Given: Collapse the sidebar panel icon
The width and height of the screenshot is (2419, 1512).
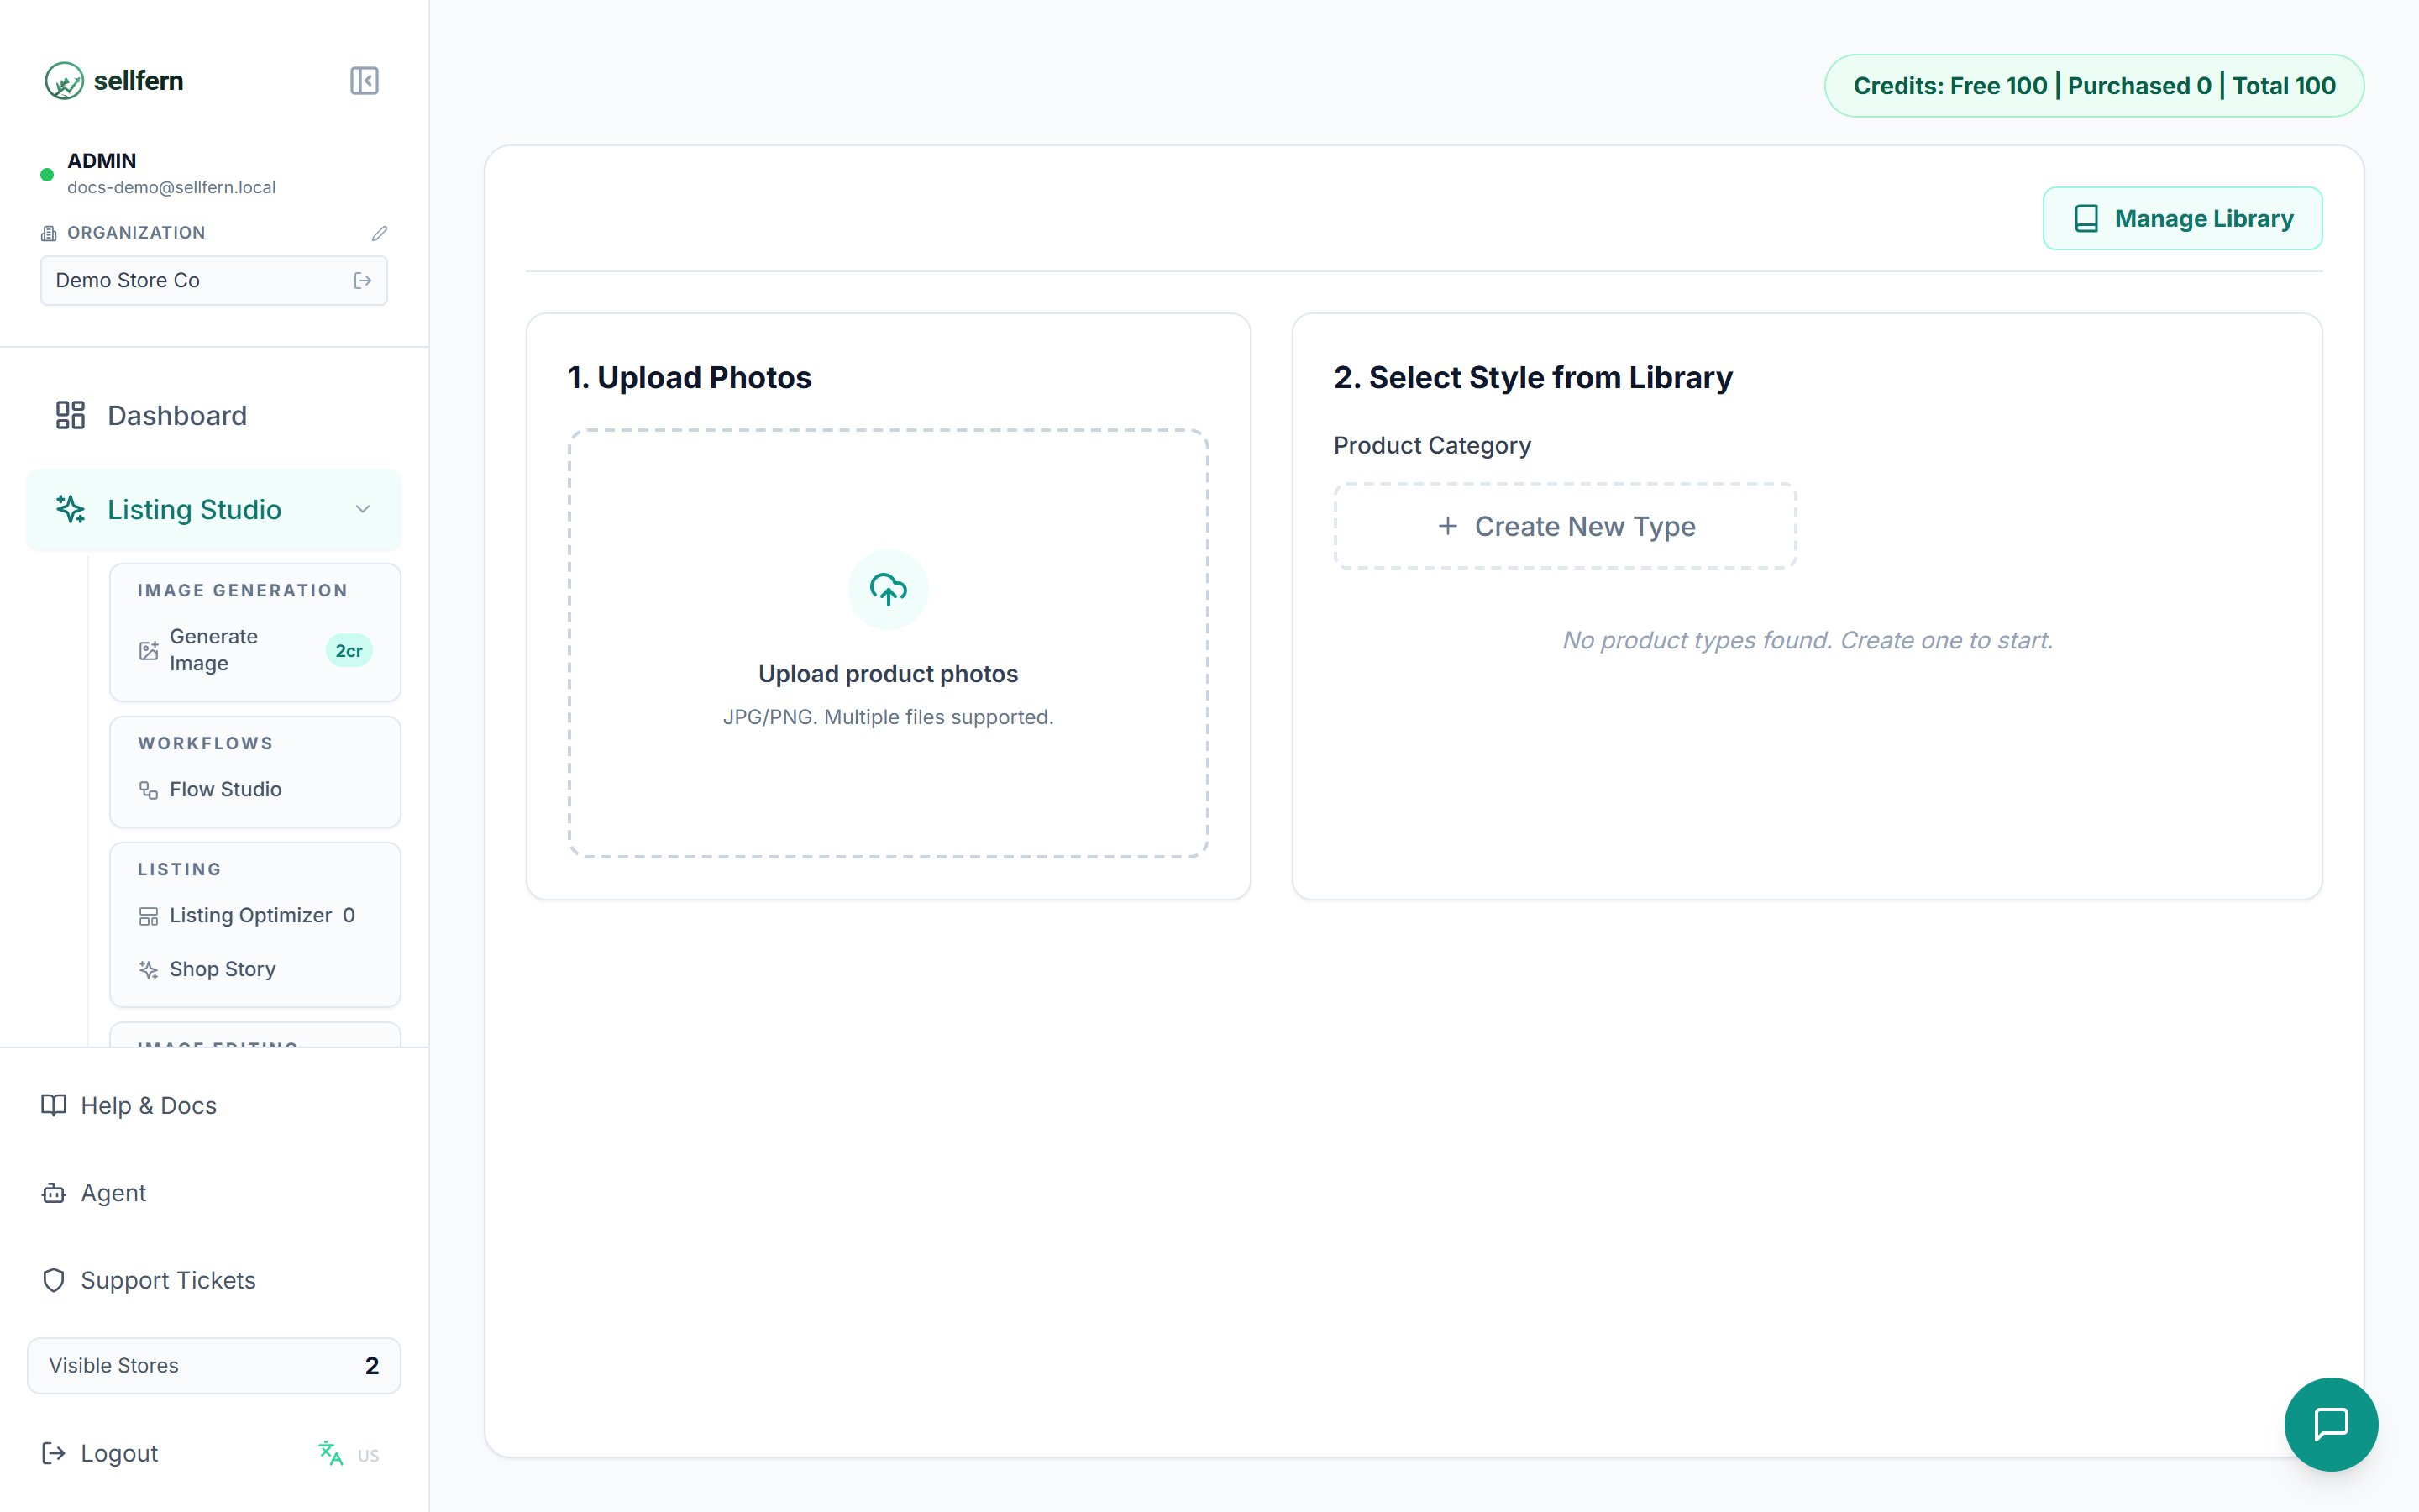Looking at the screenshot, I should click(364, 81).
